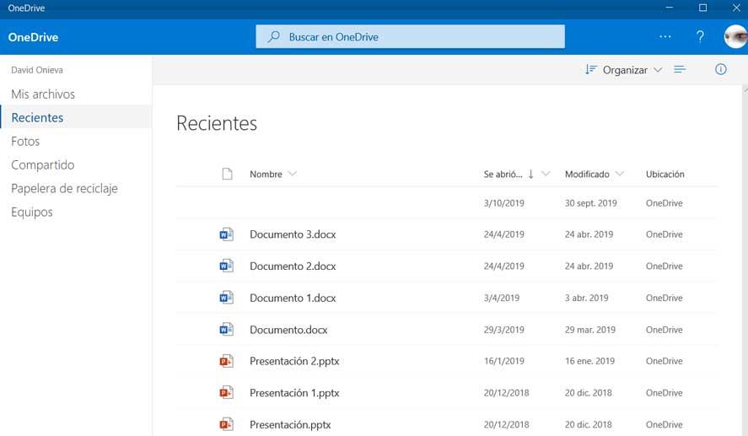Sort by the Modificado column header
This screenshot has width=748, height=436.
(x=587, y=174)
